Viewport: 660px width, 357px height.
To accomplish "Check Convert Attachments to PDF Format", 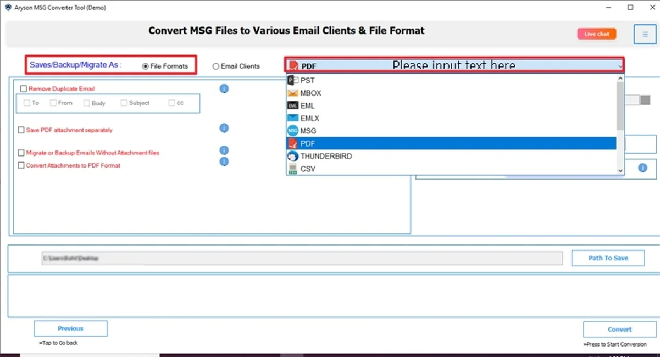I will [x=21, y=165].
